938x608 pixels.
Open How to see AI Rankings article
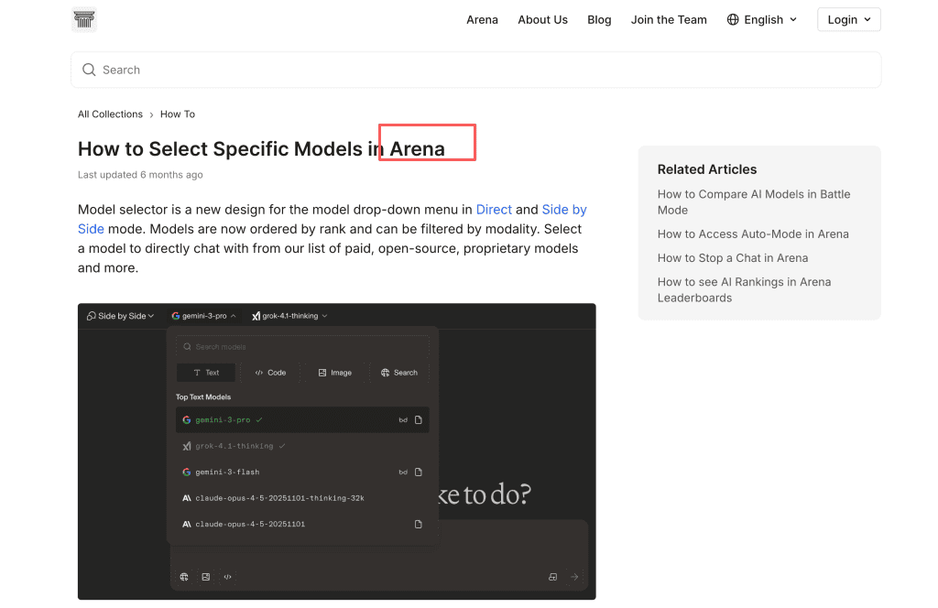point(744,290)
